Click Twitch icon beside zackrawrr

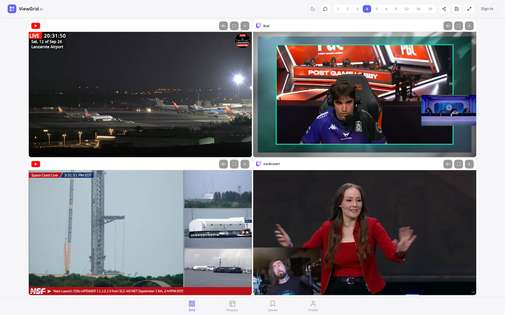click(258, 164)
